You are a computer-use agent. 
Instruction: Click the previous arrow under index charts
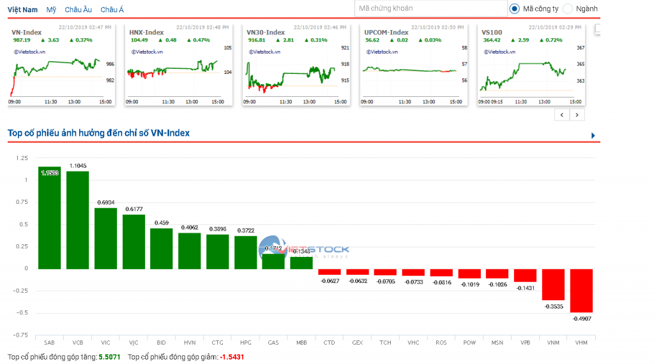562,115
